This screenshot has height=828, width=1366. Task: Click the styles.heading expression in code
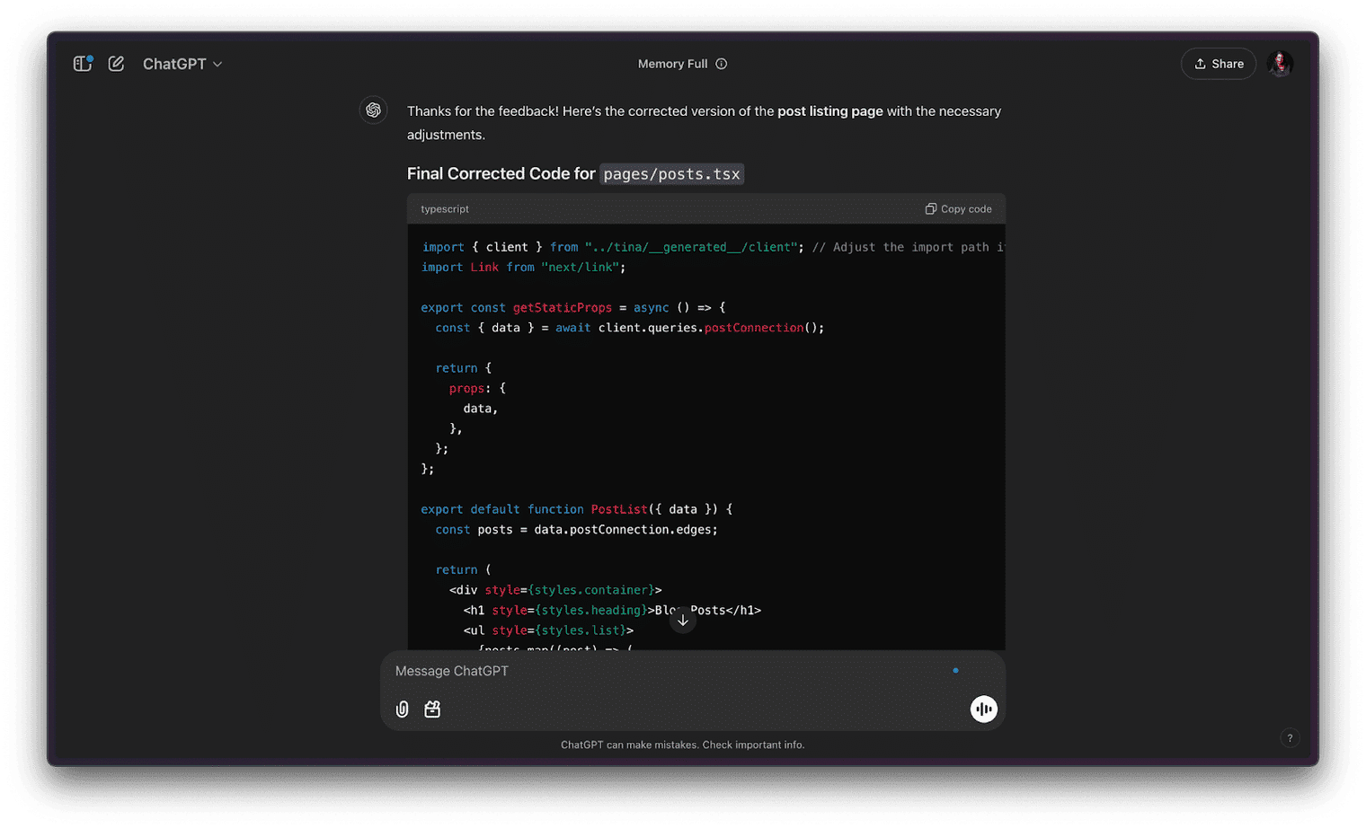(590, 611)
